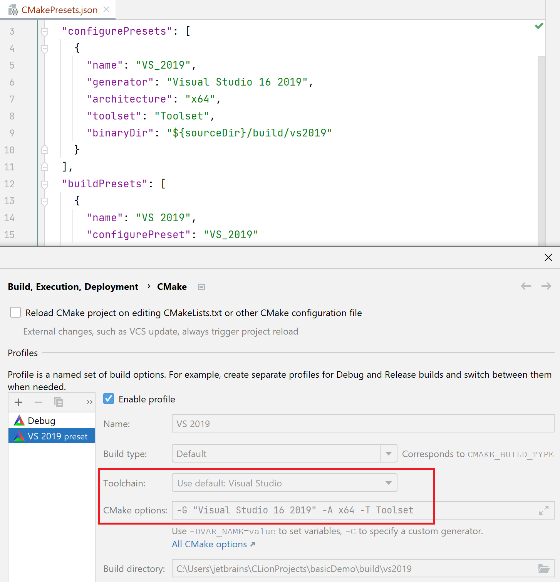560x582 pixels.
Task: Duplicate the VS 2019 preset profile
Action: [59, 402]
